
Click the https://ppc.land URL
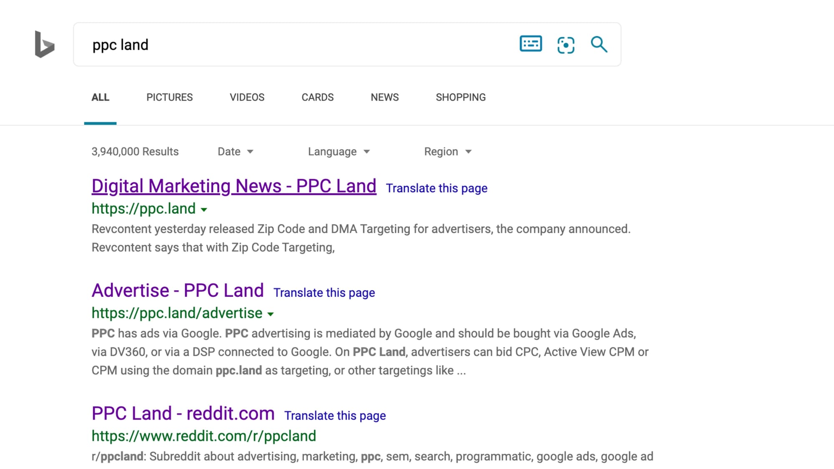(x=143, y=208)
